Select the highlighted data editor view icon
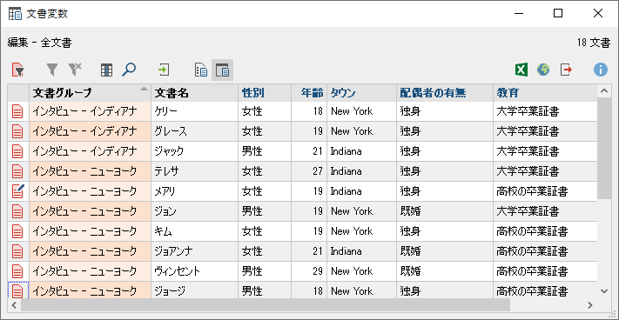The width and height of the screenshot is (619, 320). point(222,70)
